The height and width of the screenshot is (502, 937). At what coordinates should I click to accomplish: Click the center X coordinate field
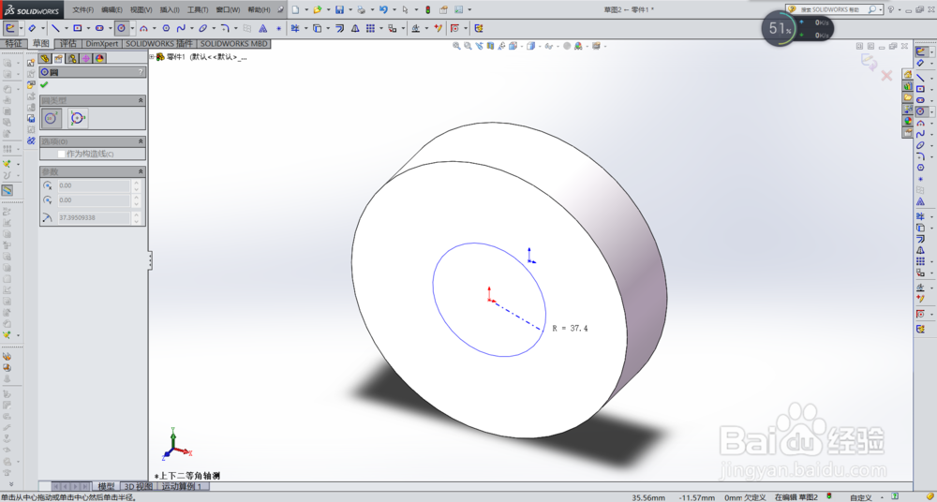[x=93, y=185]
